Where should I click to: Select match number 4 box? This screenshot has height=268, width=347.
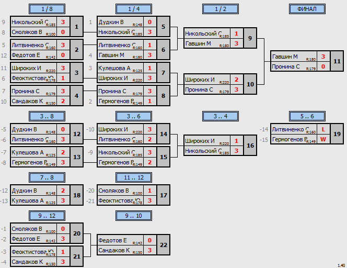pos(77,96)
